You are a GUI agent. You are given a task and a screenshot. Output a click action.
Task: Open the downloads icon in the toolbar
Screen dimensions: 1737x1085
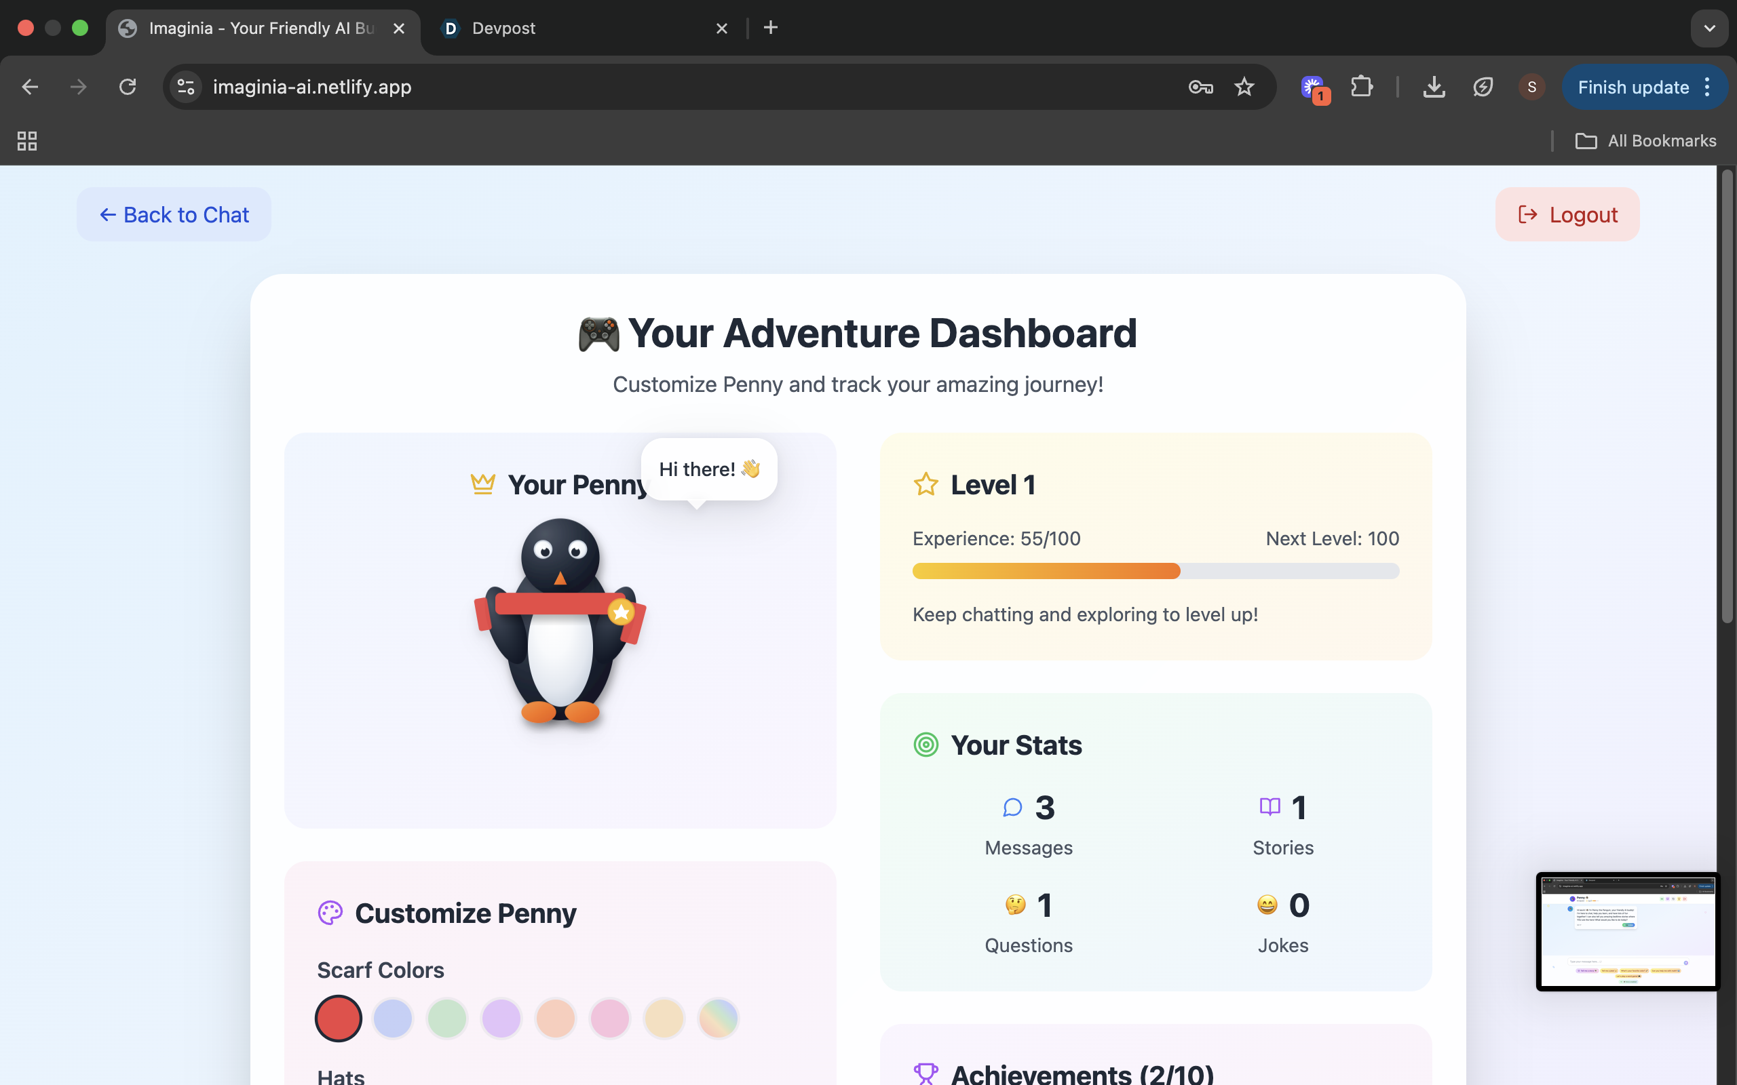tap(1434, 87)
